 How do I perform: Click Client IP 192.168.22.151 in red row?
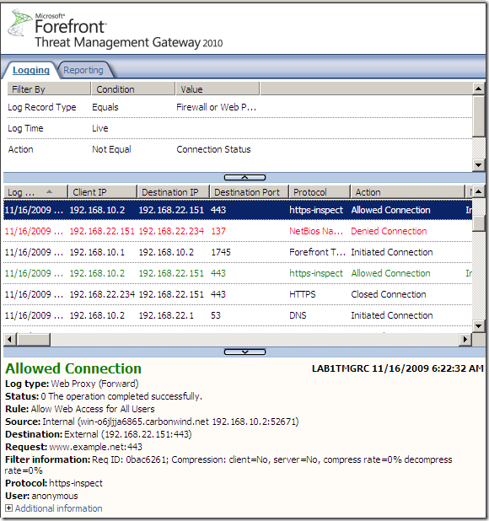[x=102, y=231]
